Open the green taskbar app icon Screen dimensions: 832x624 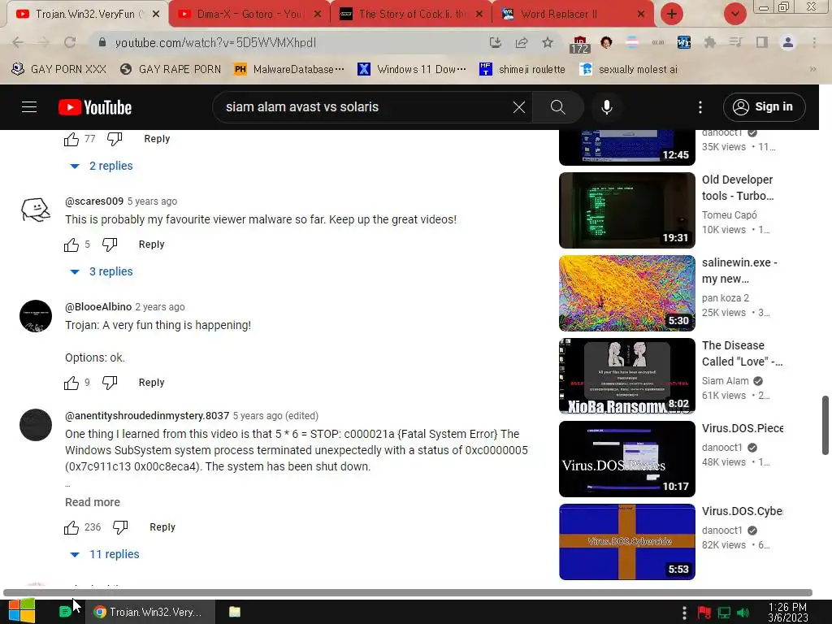tap(65, 612)
